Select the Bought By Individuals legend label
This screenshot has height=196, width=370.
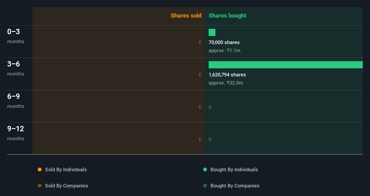coord(234,169)
